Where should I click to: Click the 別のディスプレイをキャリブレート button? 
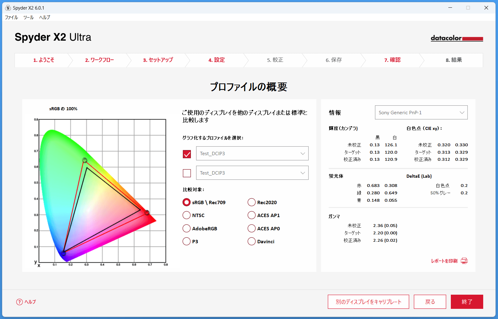pos(368,302)
